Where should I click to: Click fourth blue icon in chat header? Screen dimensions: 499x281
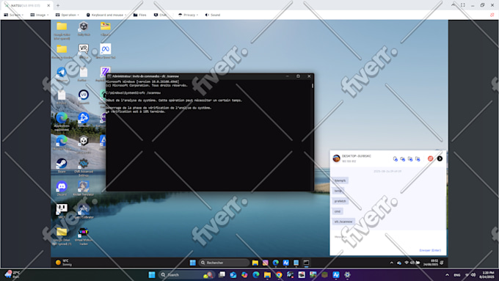tap(418, 158)
